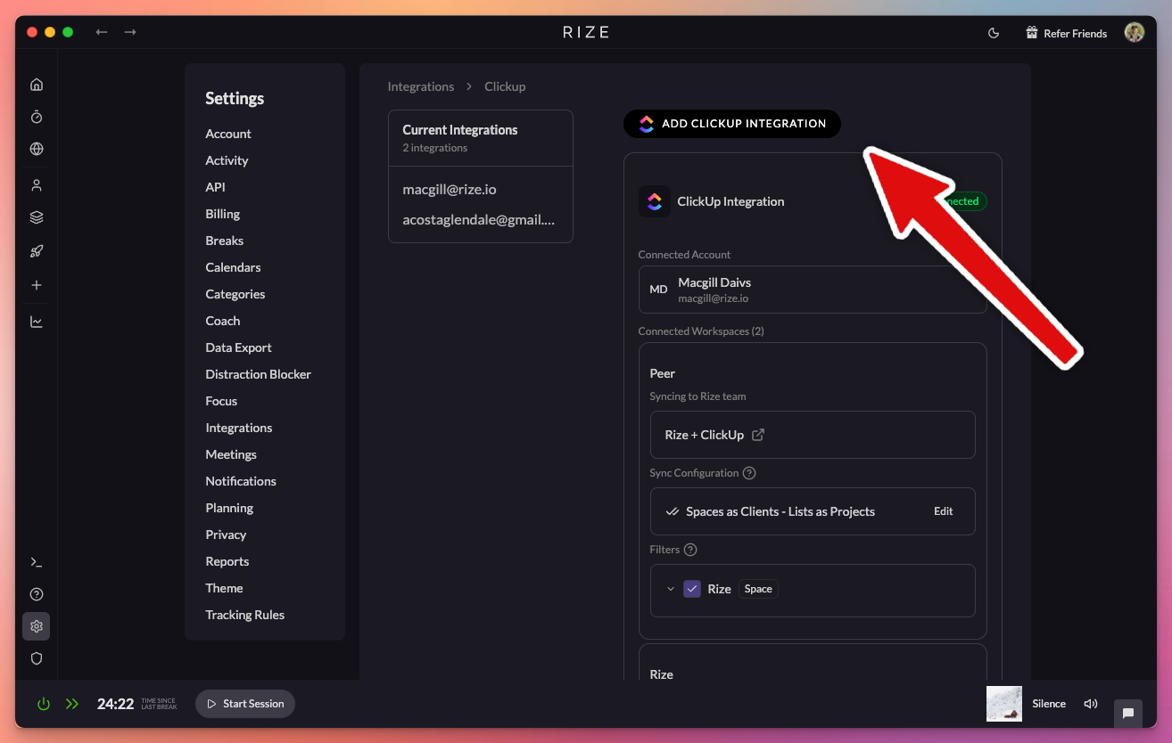Show Filters help tooltip icon
Image resolution: width=1172 pixels, height=743 pixels.
click(x=690, y=550)
